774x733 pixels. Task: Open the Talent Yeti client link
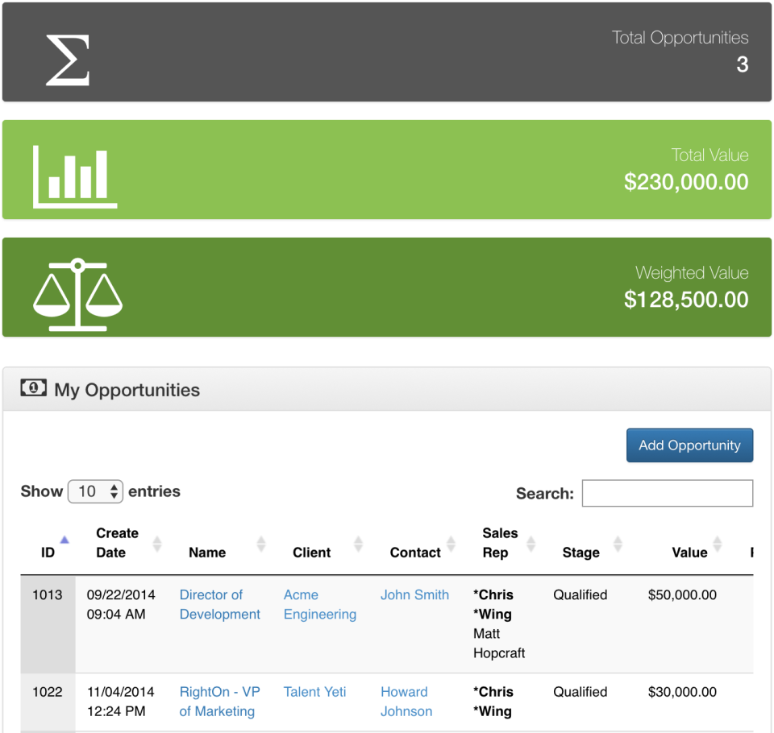tap(314, 692)
